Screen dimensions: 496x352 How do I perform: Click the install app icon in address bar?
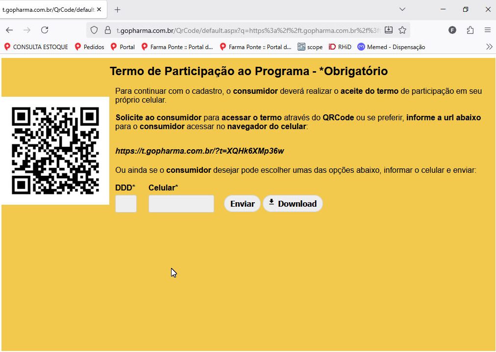click(x=389, y=30)
